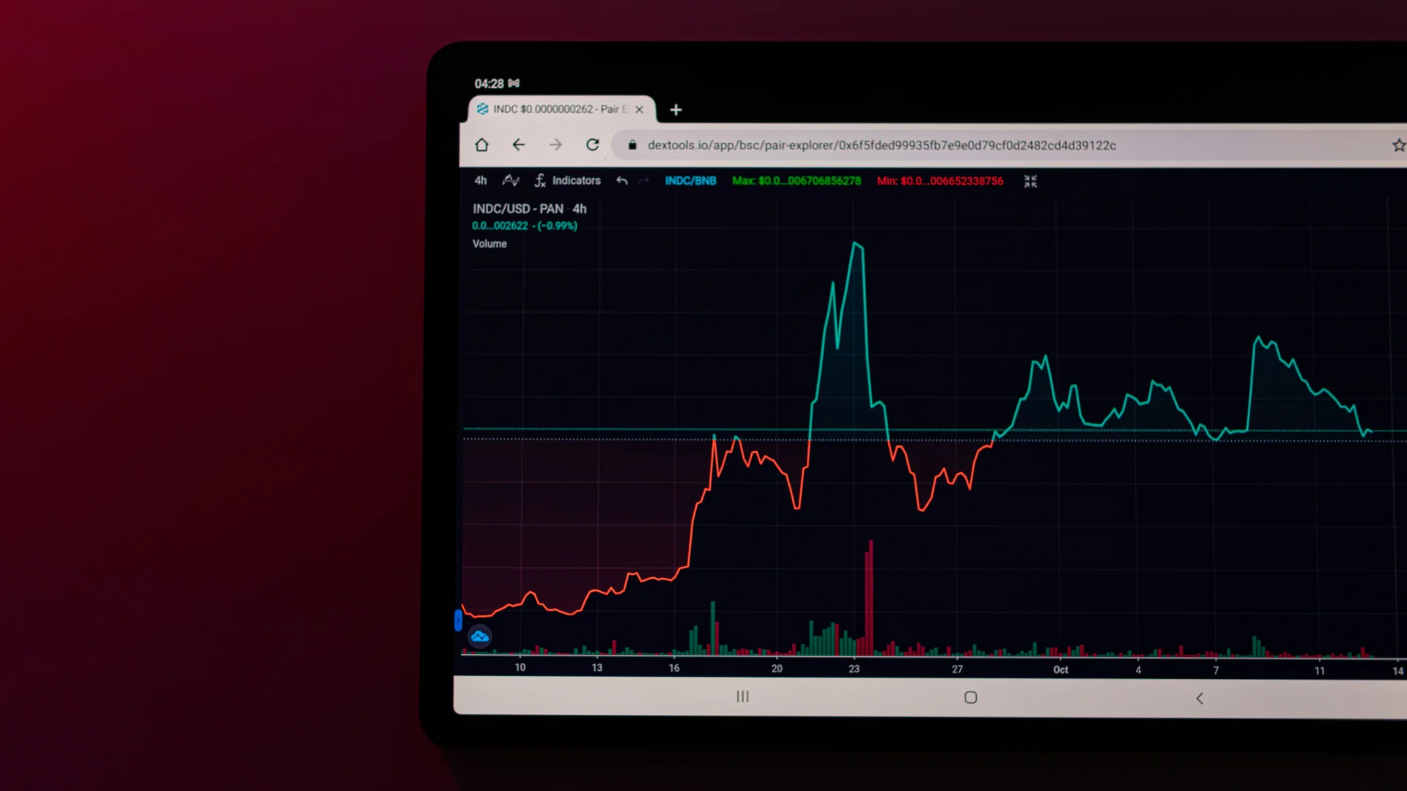The width and height of the screenshot is (1407, 791).
Task: Click the green Max price value
Action: coord(797,181)
